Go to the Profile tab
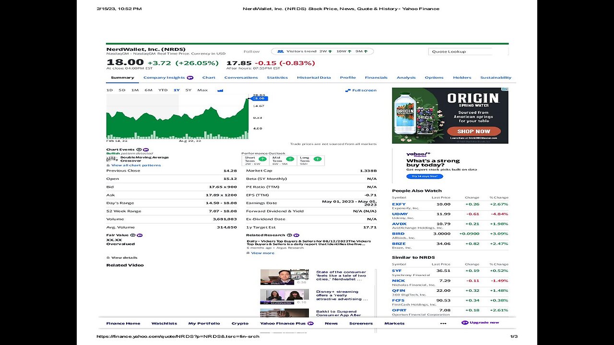Image resolution: width=614 pixels, height=345 pixels. (348, 78)
